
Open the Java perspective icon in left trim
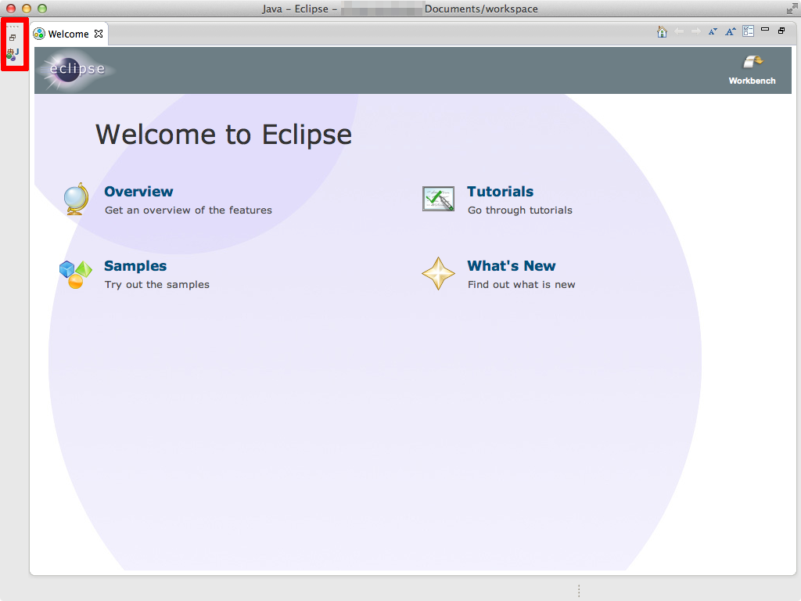(13, 54)
